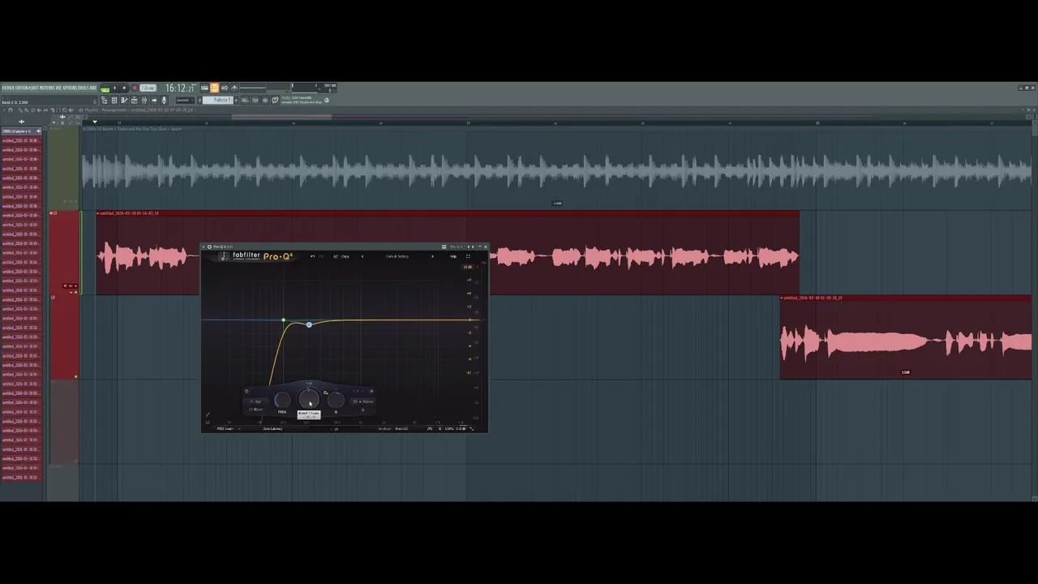
Task: Arm the red record button
Action: pyautogui.click(x=135, y=88)
